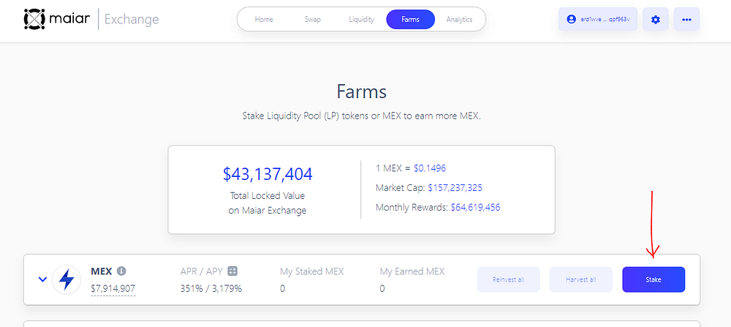Open the wallet address account button
Image resolution: width=731 pixels, height=327 pixels.
598,20
